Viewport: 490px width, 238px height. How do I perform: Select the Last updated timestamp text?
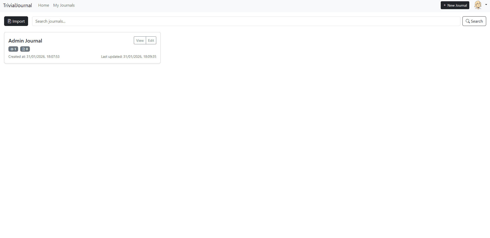129,57
